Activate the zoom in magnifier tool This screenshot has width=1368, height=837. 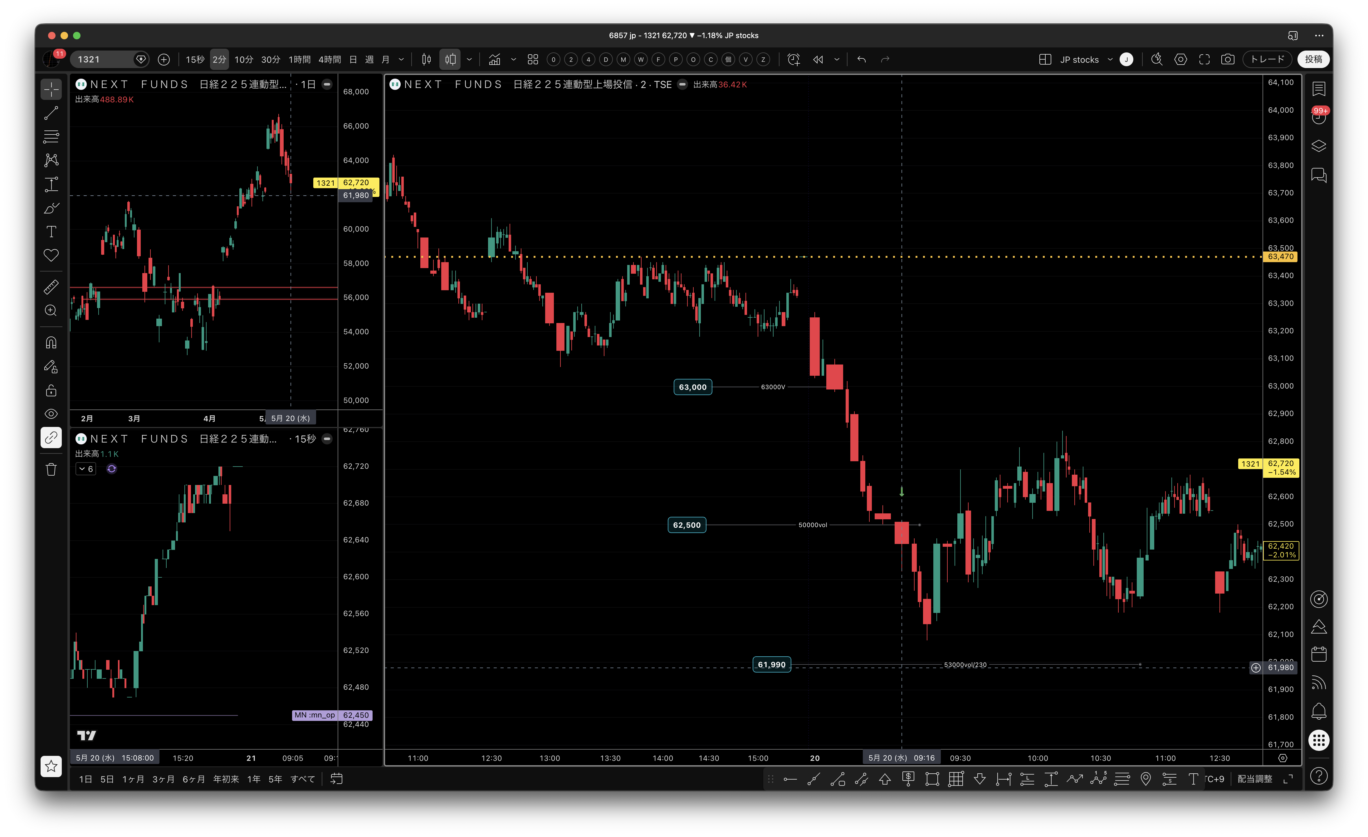click(x=51, y=311)
